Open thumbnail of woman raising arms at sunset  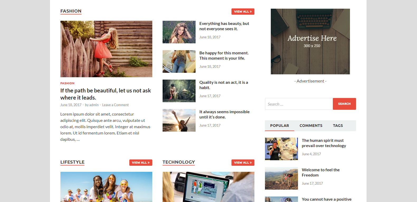tap(179, 120)
